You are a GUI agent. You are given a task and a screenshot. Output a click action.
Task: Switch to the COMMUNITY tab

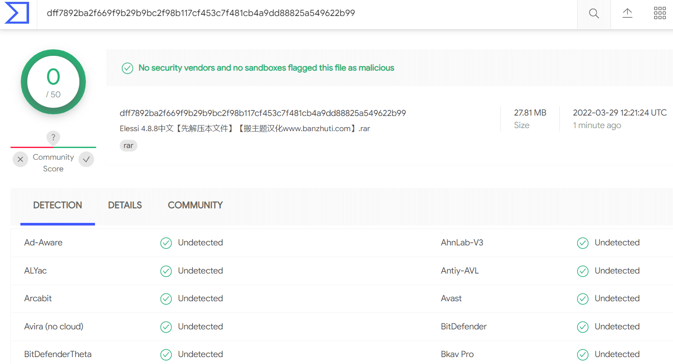click(195, 205)
